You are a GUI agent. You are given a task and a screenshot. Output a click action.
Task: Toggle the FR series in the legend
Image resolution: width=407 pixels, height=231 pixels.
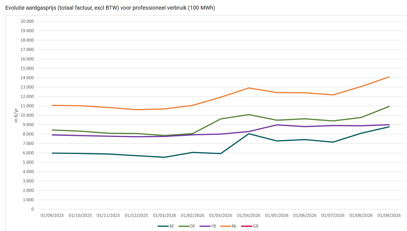pyautogui.click(x=208, y=226)
